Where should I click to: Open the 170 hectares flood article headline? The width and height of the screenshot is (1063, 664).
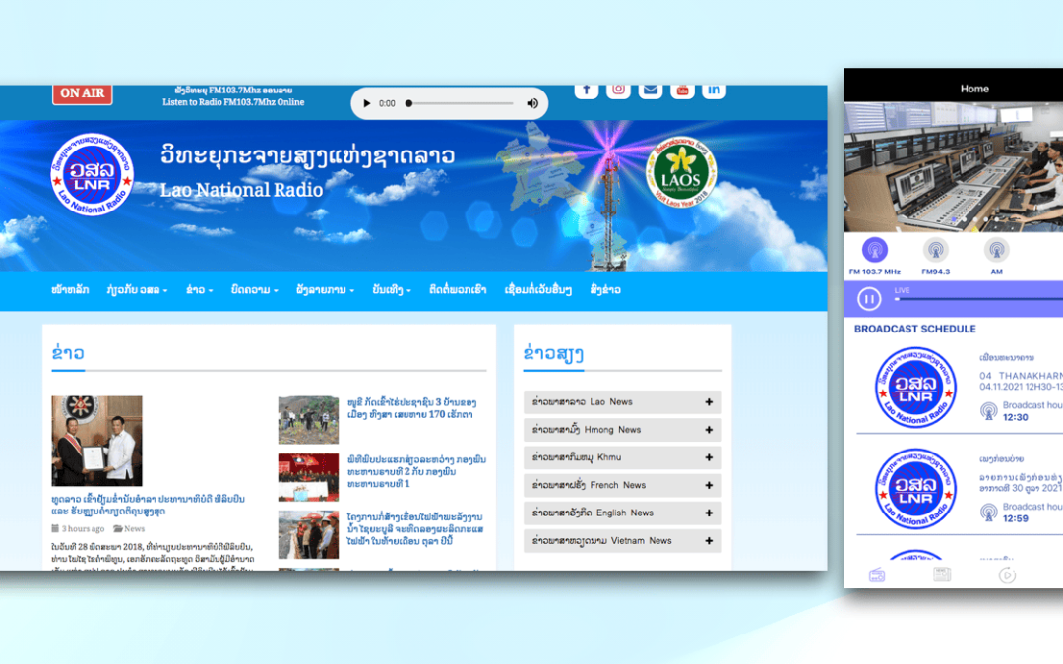click(x=412, y=408)
